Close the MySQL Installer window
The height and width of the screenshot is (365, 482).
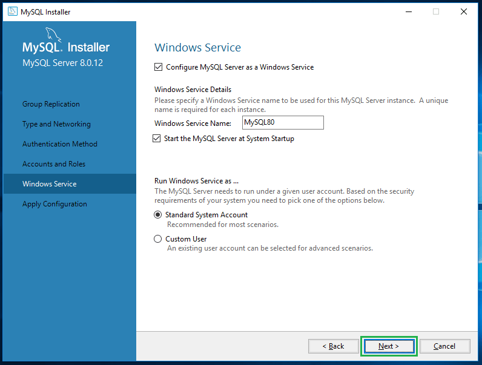[464, 12]
